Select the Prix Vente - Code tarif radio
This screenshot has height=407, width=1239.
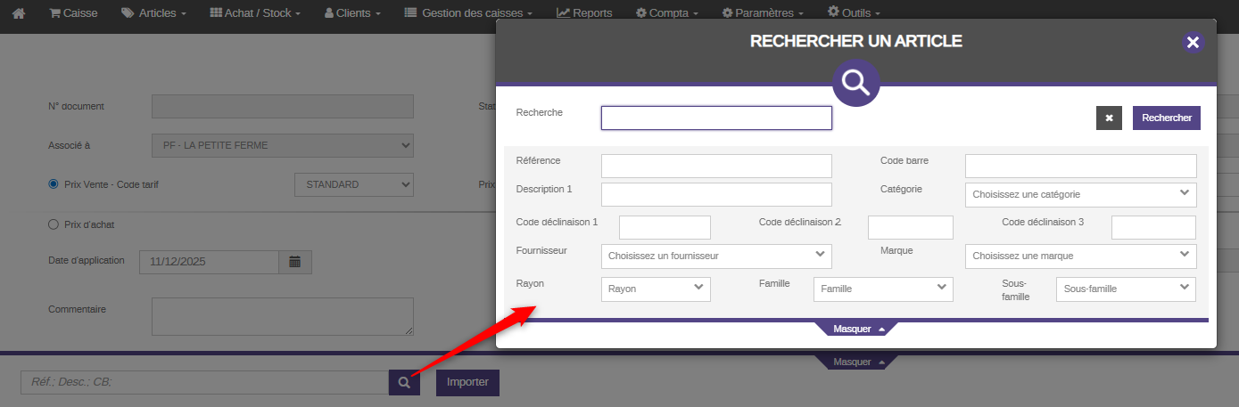tap(54, 184)
